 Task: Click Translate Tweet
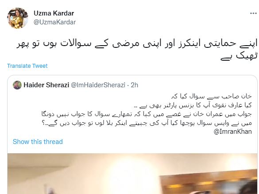pyautogui.click(x=27, y=66)
